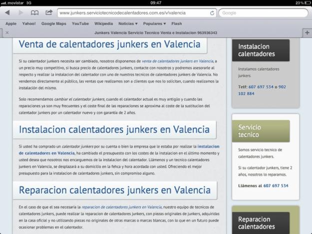
Task: Follow the 'venta de calentadores junkers en Valencia' link
Action: point(178,61)
